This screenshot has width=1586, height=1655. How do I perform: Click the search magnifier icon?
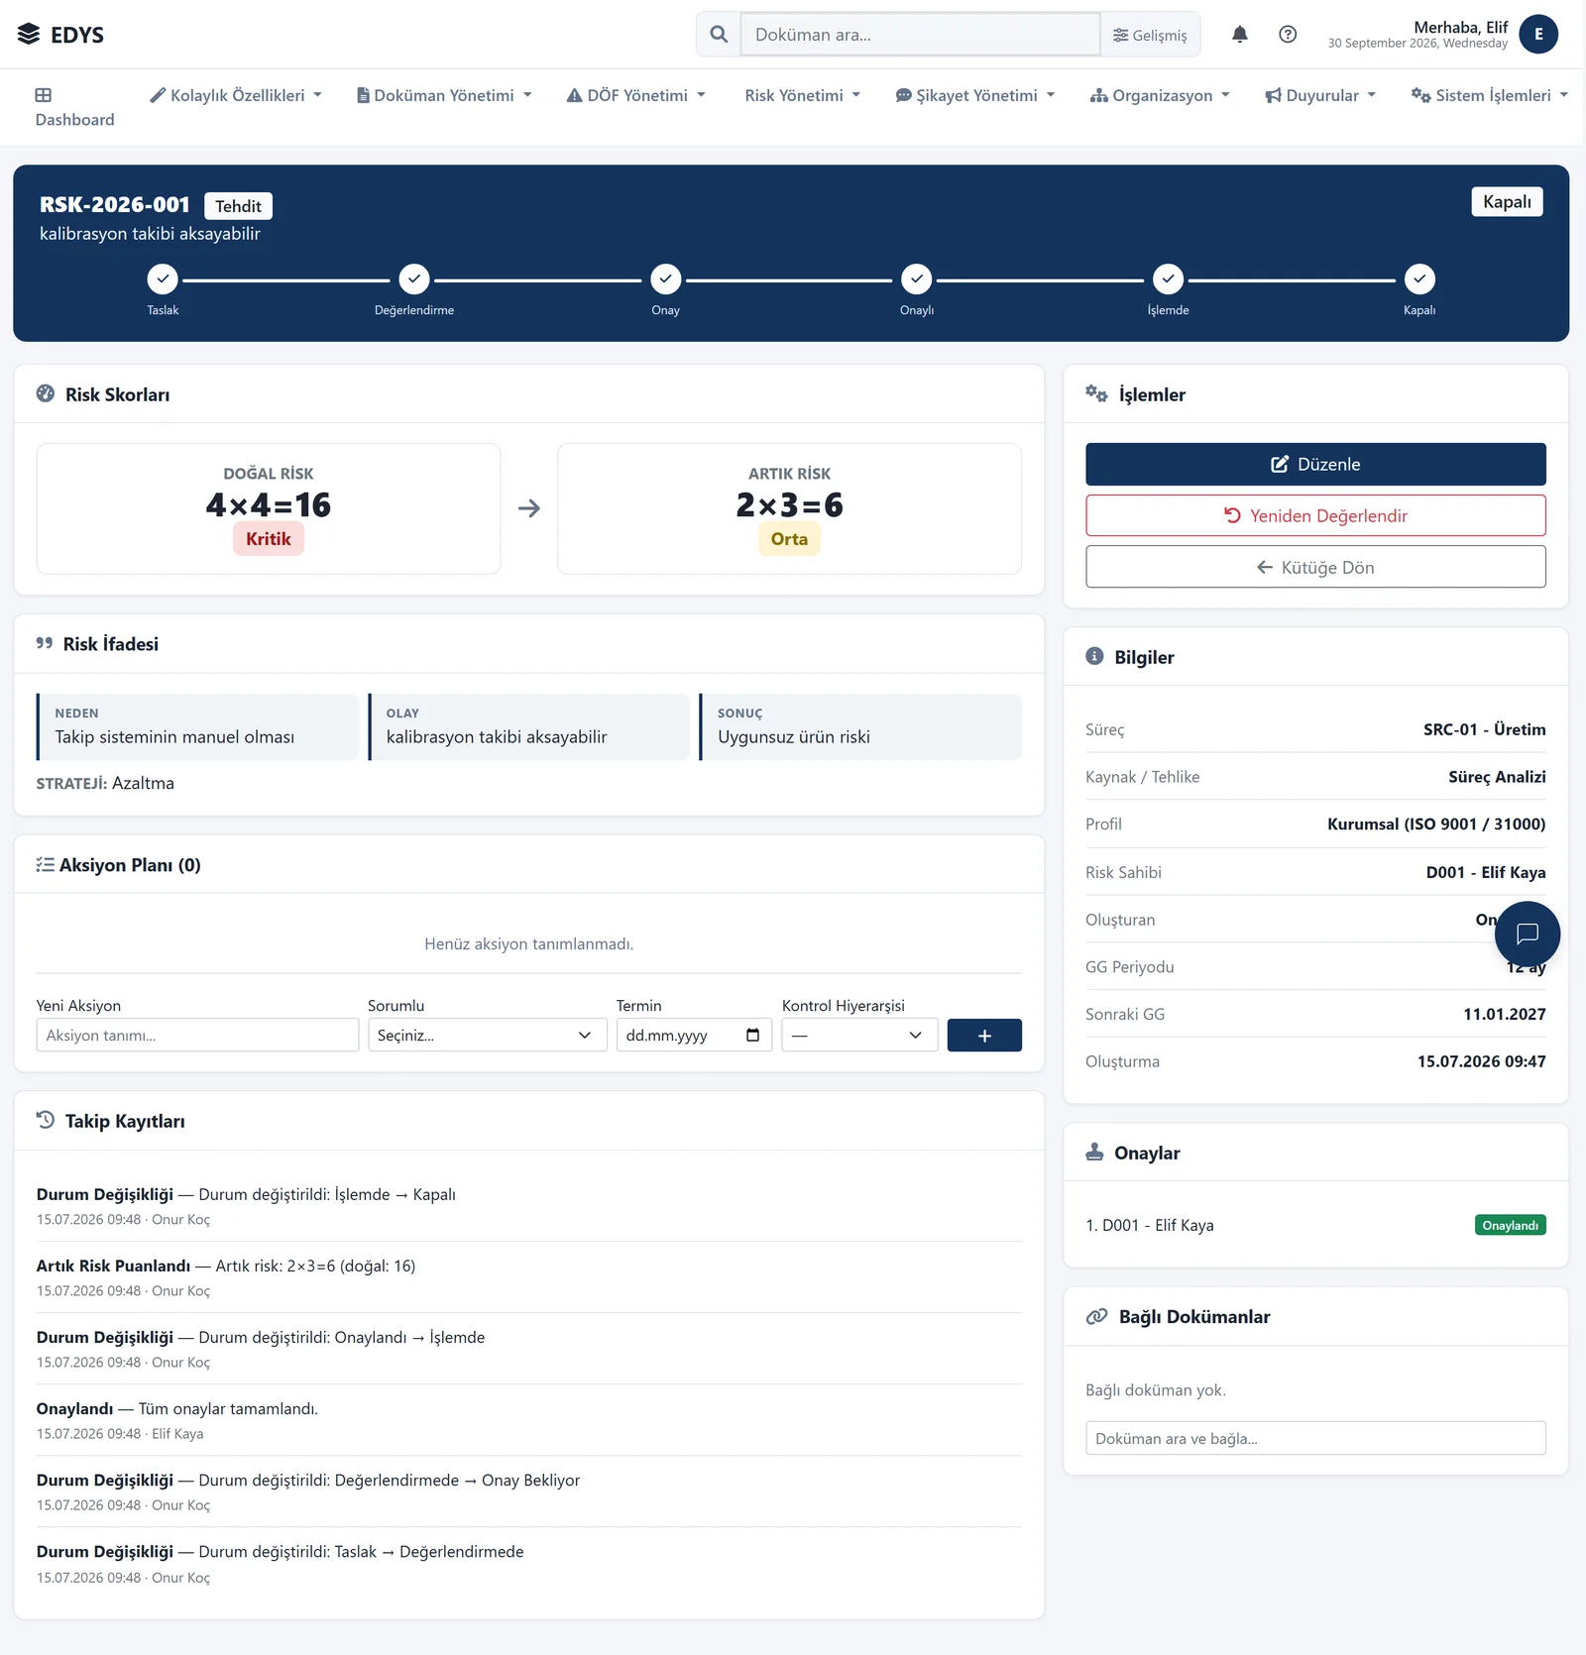point(719,35)
